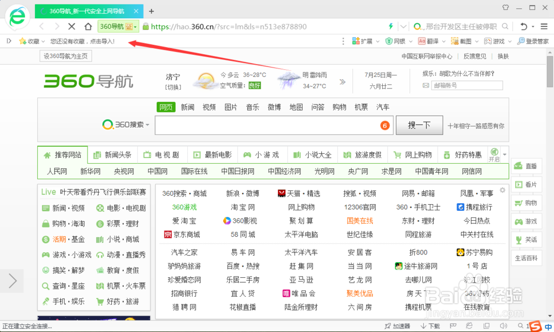The width and height of the screenshot is (554, 332).
Task: Toggle the 开启 switch icon
Action: 494,154
